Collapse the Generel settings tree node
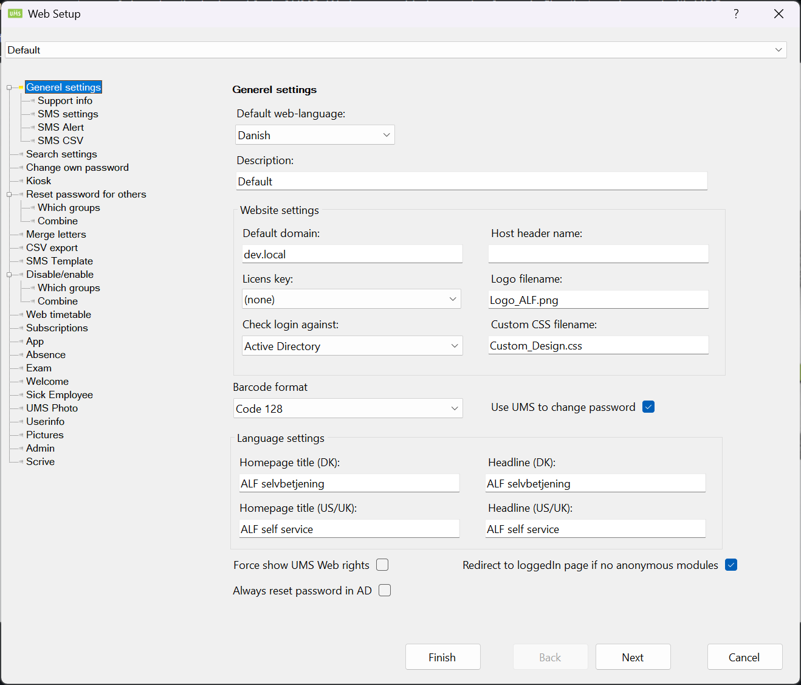 pyautogui.click(x=9, y=88)
